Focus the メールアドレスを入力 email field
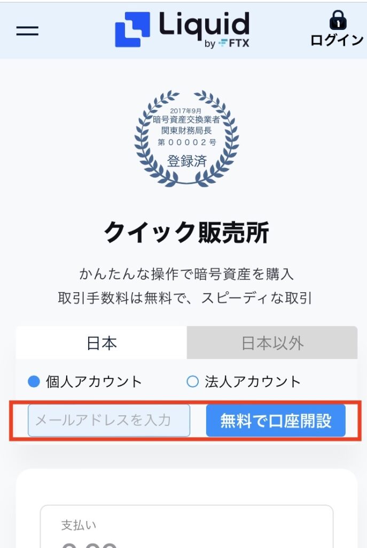The image size is (367, 548). (x=109, y=421)
